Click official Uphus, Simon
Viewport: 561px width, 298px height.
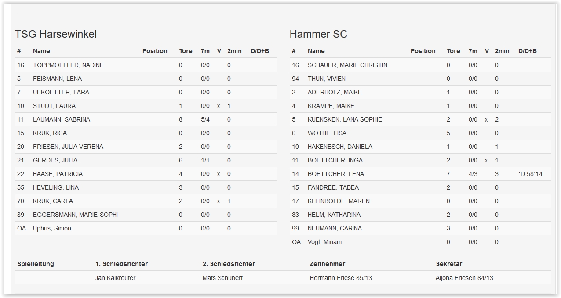[52, 228]
